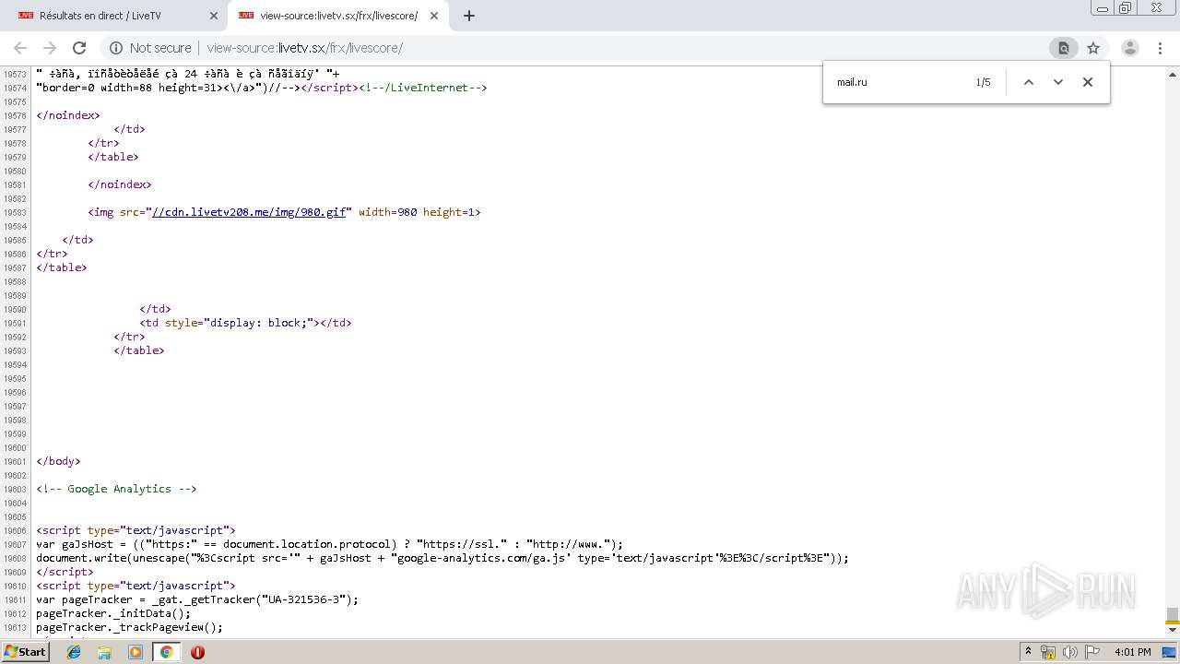Click the red Opera taskbar icon
This screenshot has width=1180, height=664.
[x=197, y=652]
